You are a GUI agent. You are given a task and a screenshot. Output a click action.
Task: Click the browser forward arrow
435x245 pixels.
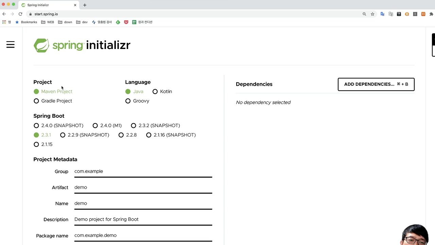point(12,14)
